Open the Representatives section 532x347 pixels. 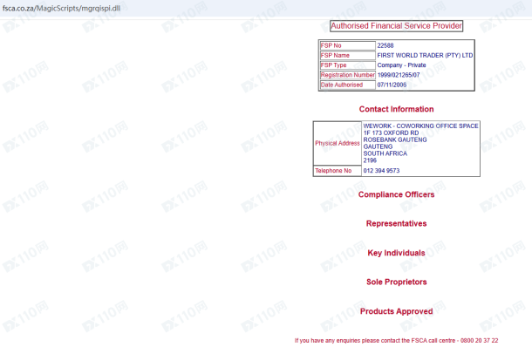point(396,223)
